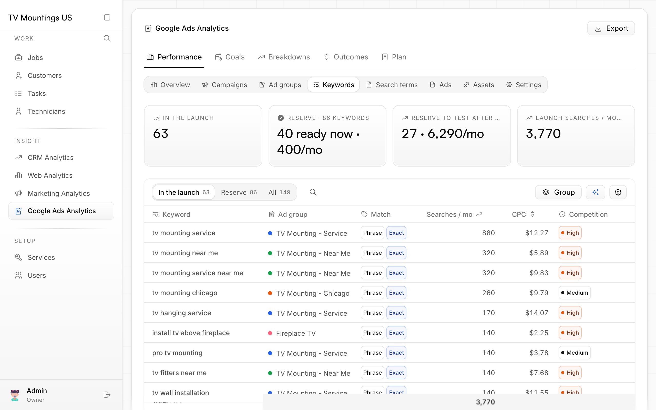Open Marketing Analytics page
The image size is (656, 410).
pos(61,193)
